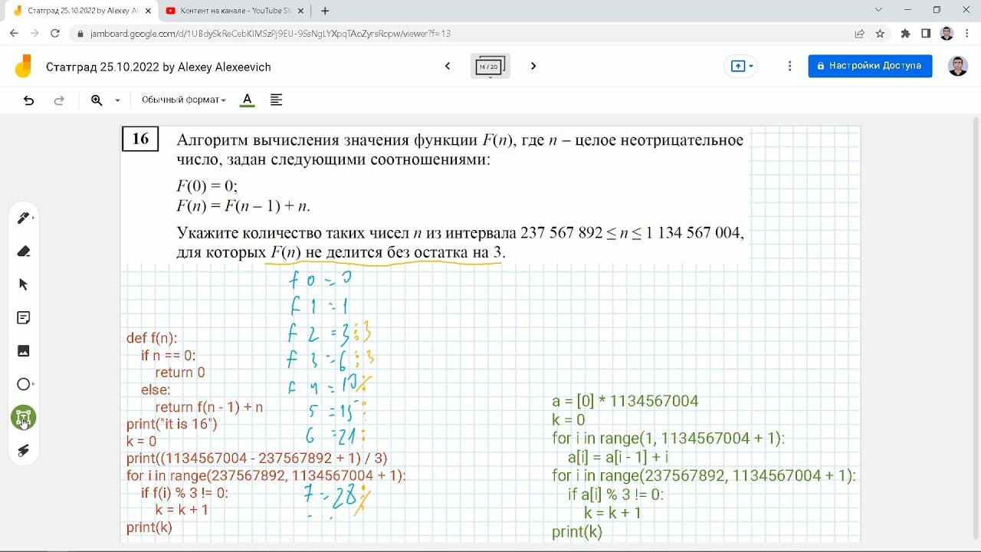This screenshot has width=981, height=552.
Task: Click the jamboard.google.com address bar
Action: pyautogui.click(x=460, y=34)
